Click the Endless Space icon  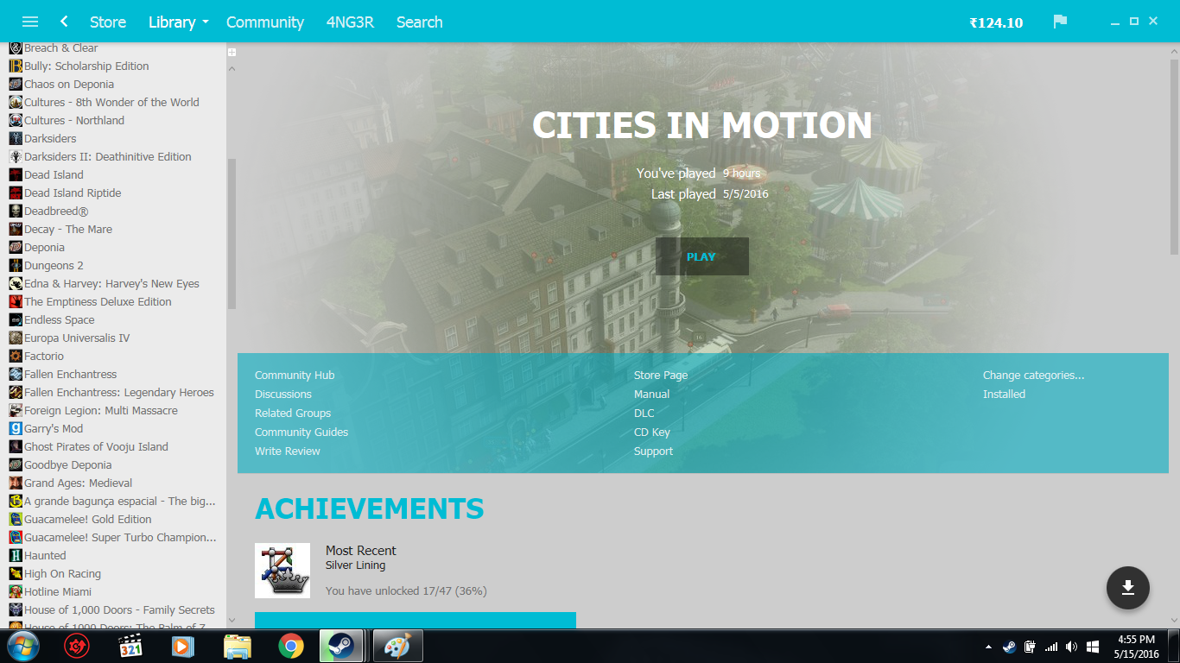point(16,320)
